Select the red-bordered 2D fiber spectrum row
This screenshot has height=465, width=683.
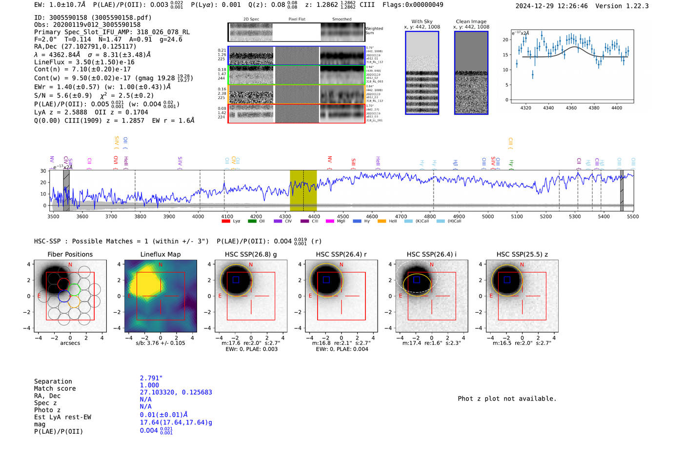[x=296, y=113]
